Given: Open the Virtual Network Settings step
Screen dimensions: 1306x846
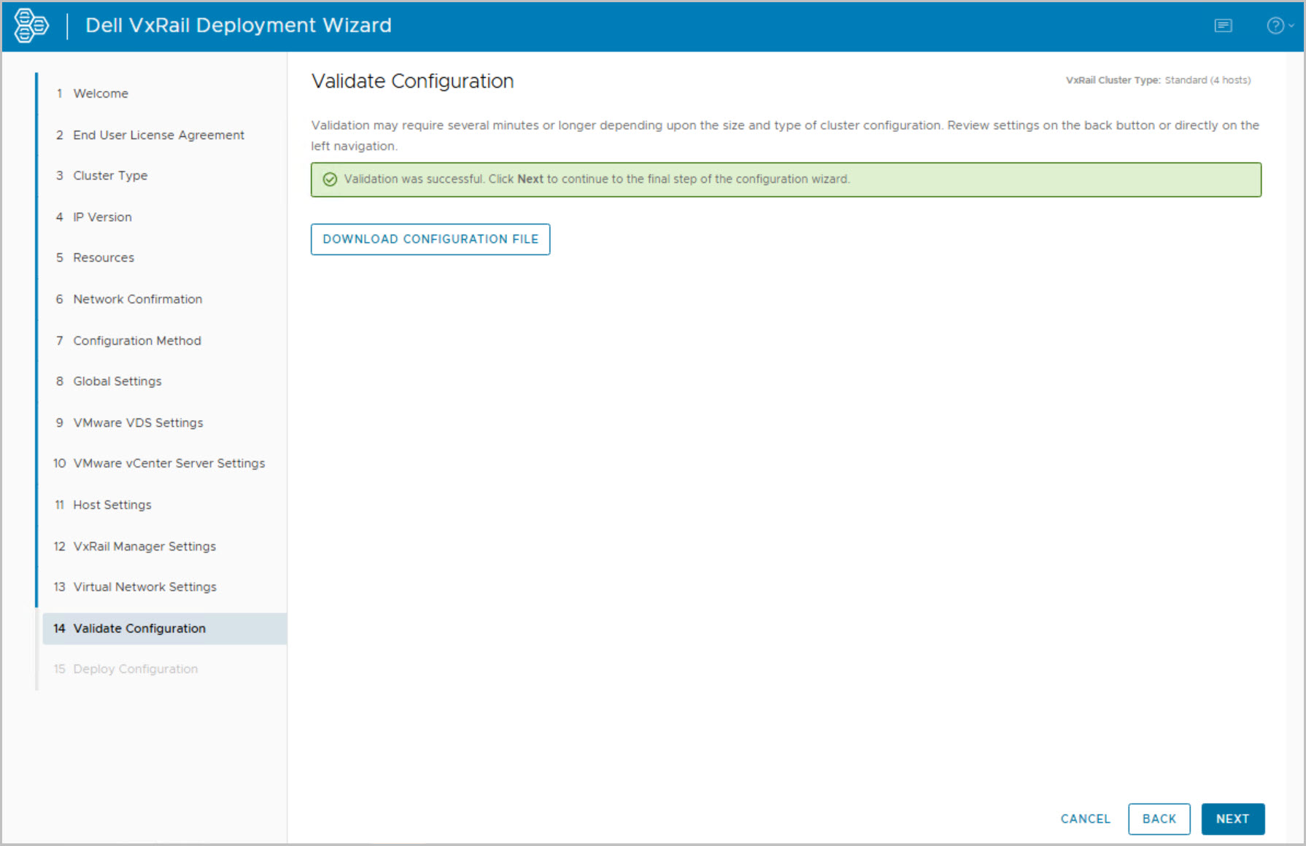Looking at the screenshot, I should tap(144, 587).
